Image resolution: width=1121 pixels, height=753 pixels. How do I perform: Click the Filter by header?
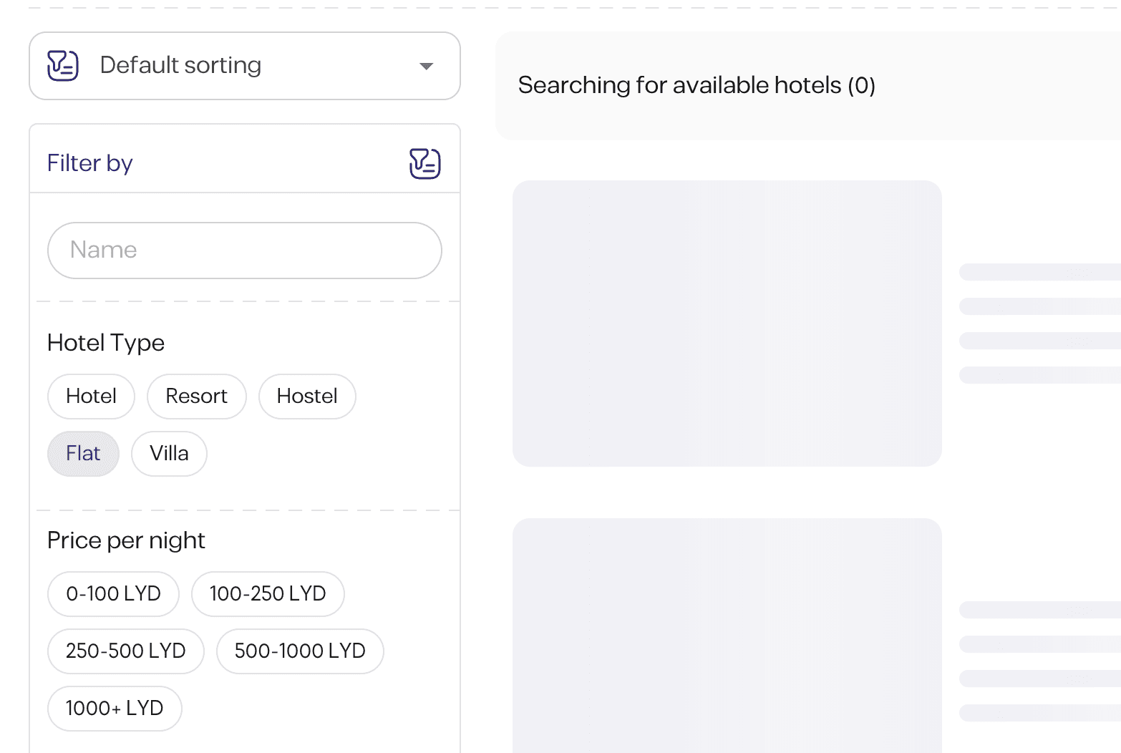[x=90, y=163]
